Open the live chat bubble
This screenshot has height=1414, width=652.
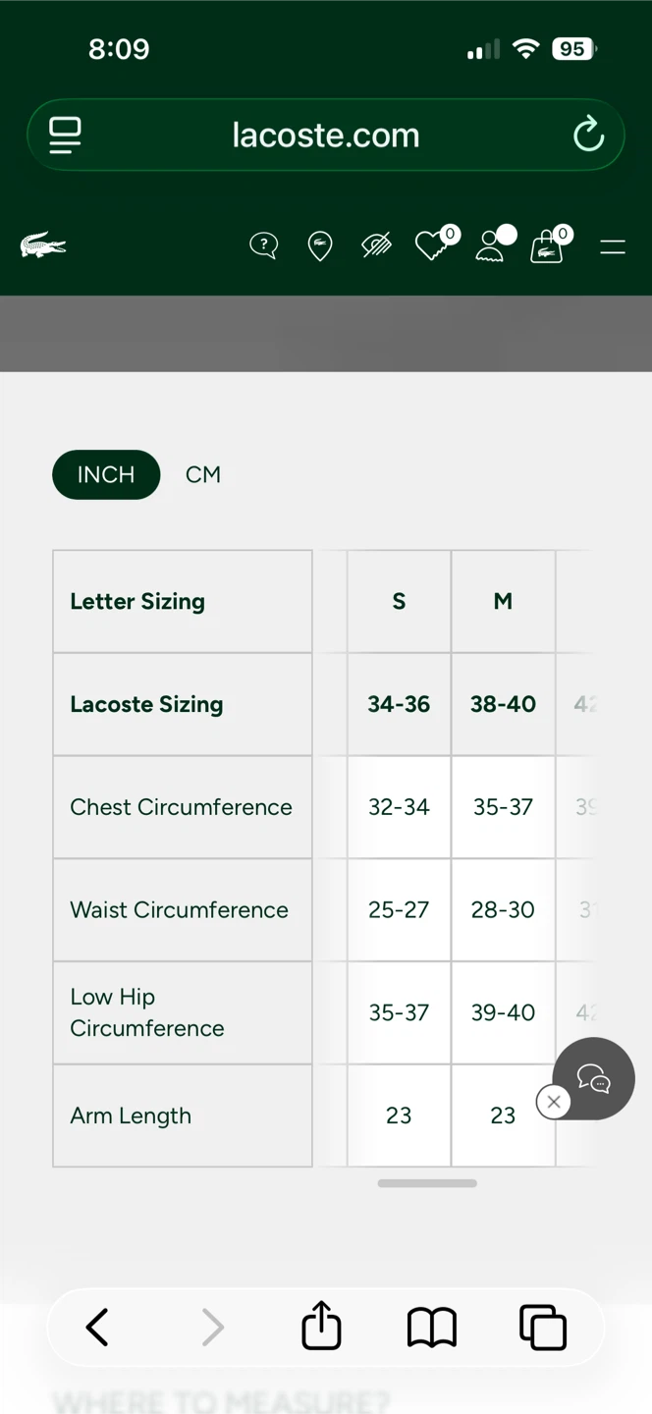pos(594,1078)
